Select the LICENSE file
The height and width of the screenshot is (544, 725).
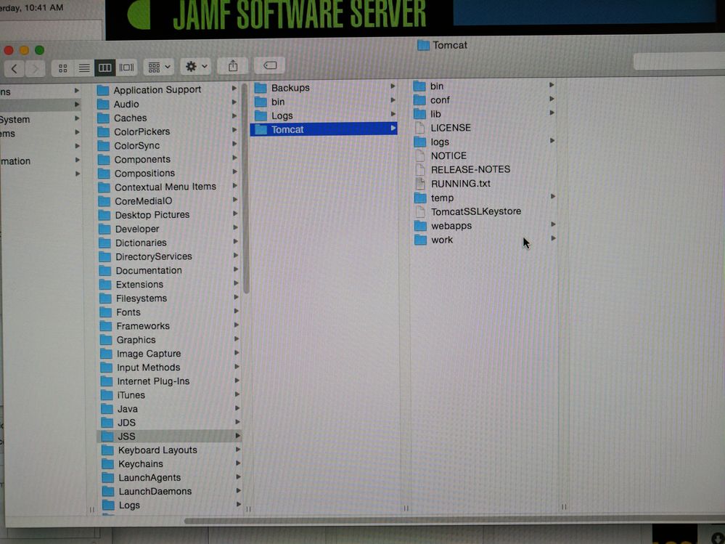click(x=451, y=128)
